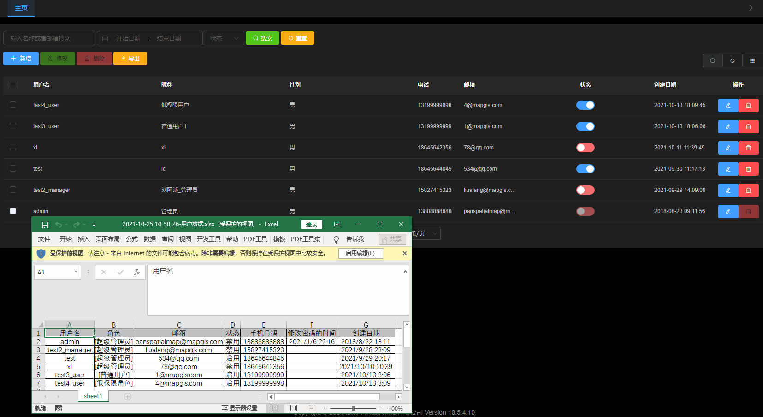Image resolution: width=763 pixels, height=417 pixels.
Task: Select the sheet1 worksheet tab
Action: click(x=93, y=396)
